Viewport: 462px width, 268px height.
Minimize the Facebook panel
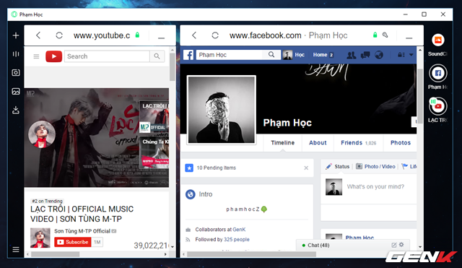pyautogui.click(x=409, y=38)
